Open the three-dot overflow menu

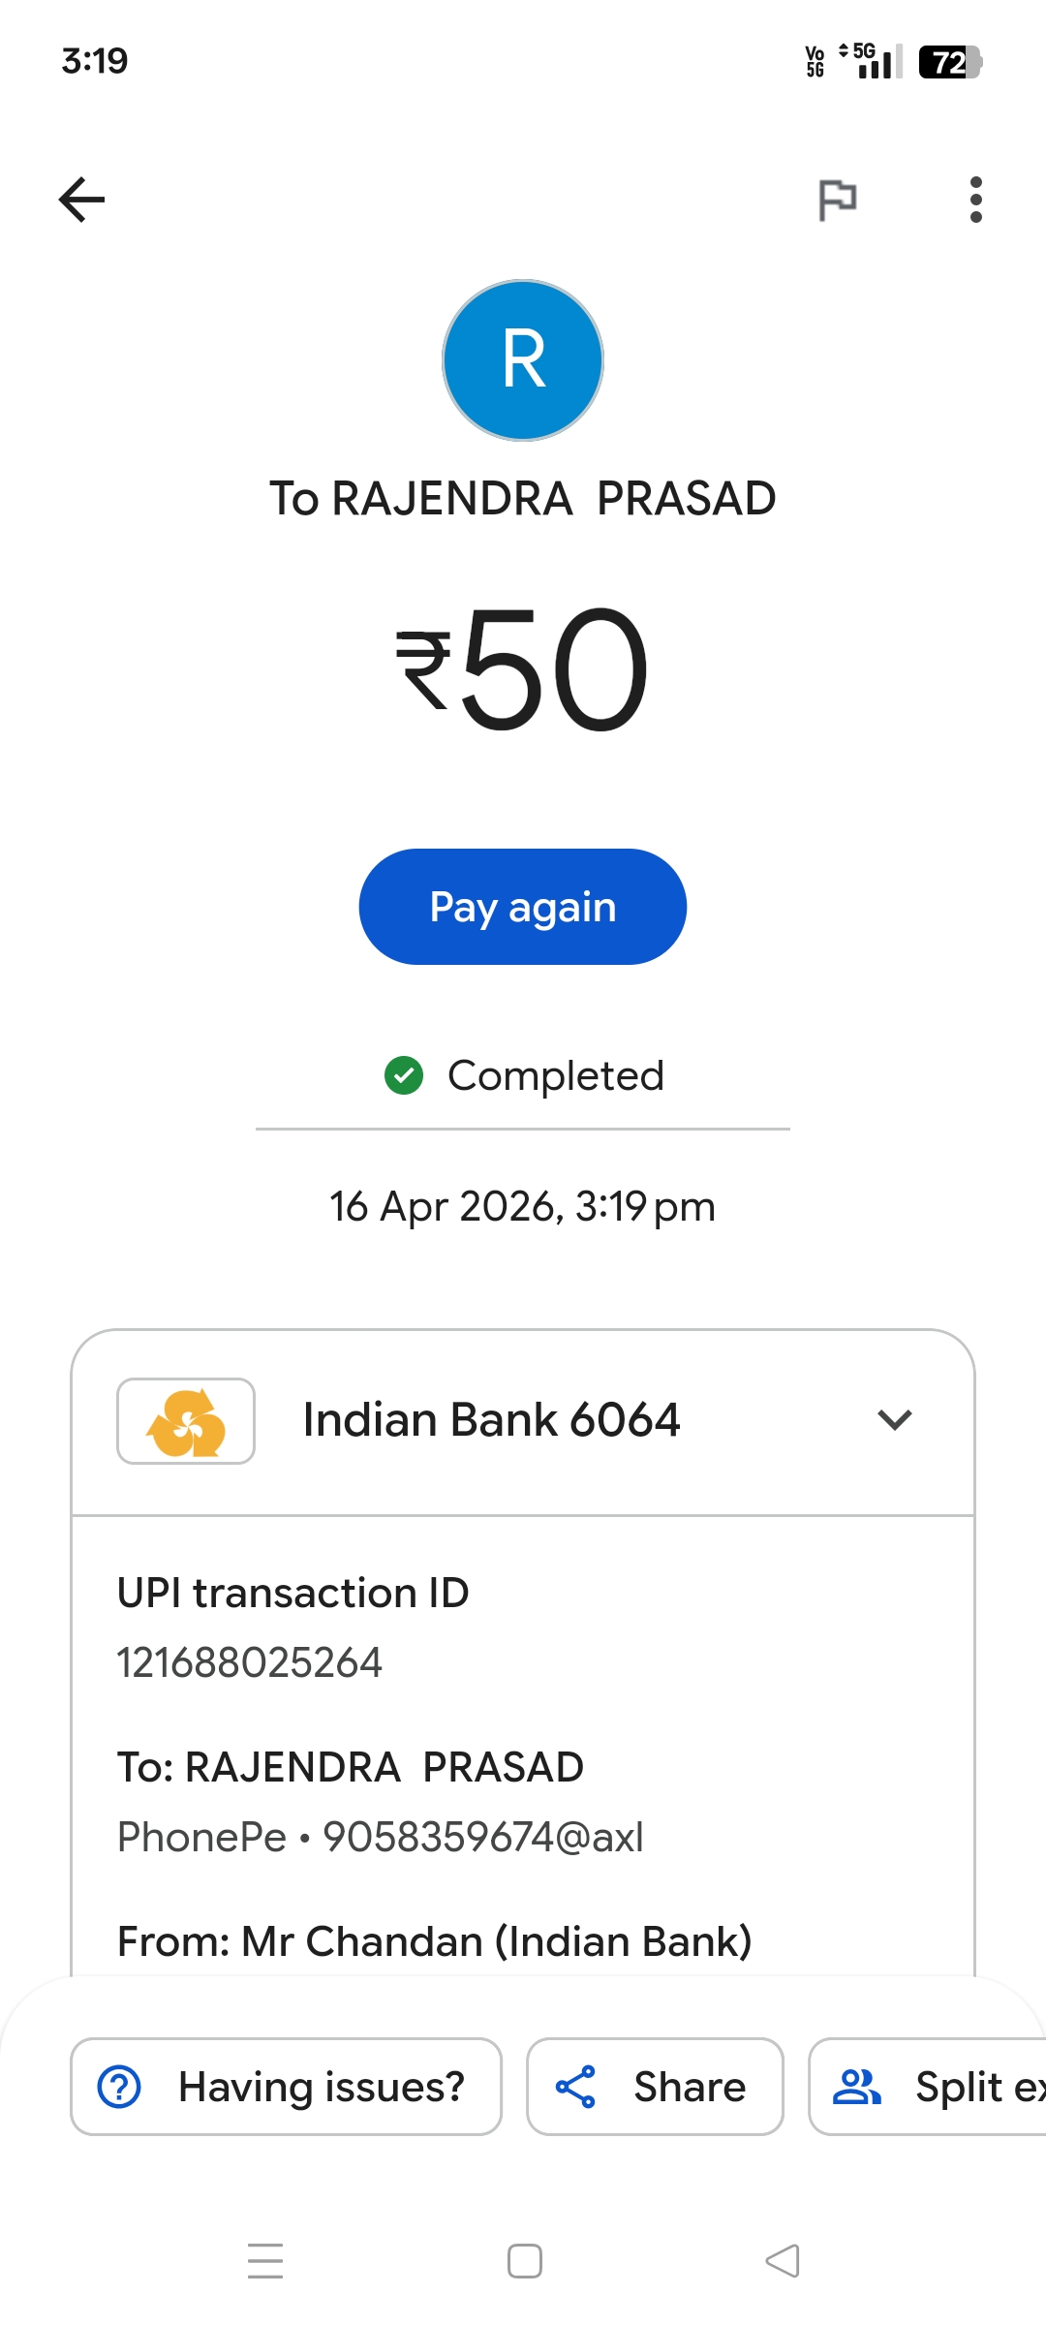(975, 200)
